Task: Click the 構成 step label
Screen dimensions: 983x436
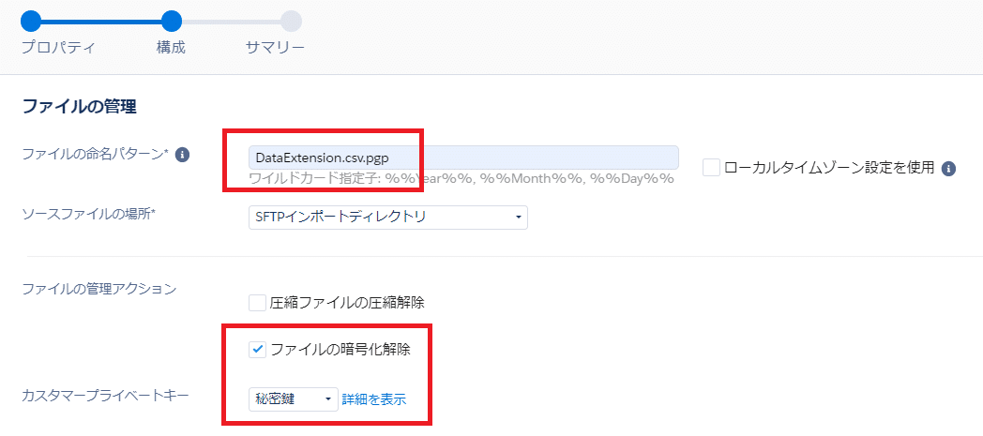Action: point(171,48)
